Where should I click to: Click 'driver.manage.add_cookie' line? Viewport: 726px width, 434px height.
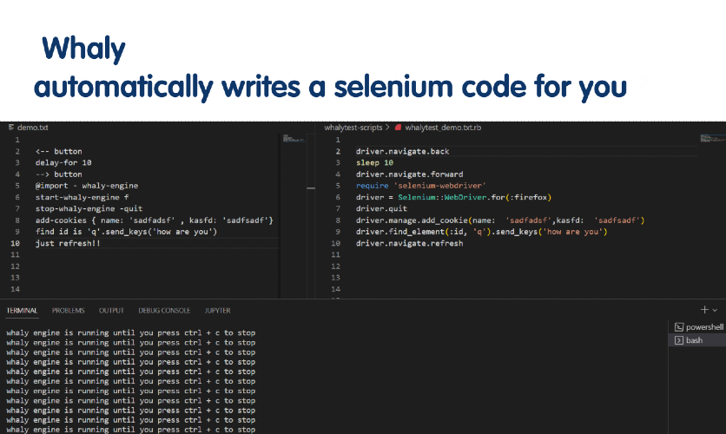500,220
